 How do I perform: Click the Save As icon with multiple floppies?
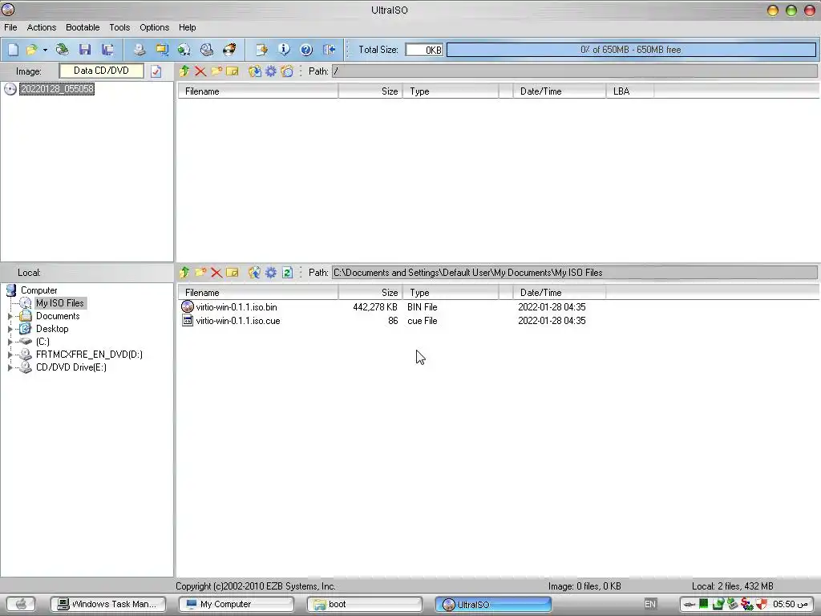click(x=108, y=50)
